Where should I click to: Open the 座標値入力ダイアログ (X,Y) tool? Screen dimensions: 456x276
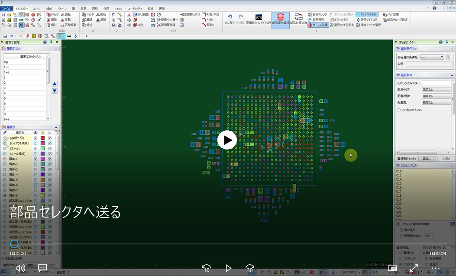click(x=259, y=19)
